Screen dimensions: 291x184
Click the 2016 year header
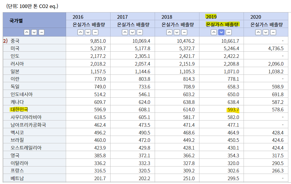(78, 17)
